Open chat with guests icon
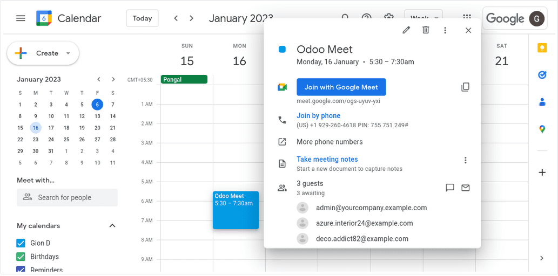Image resolution: width=558 pixels, height=276 pixels. coord(449,188)
